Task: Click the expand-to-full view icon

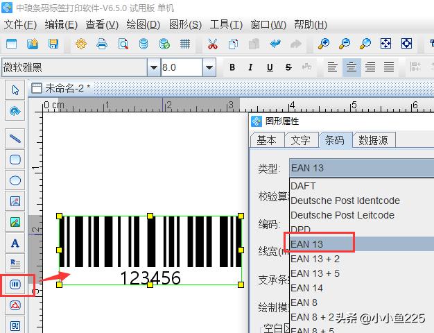Action: [x=406, y=44]
